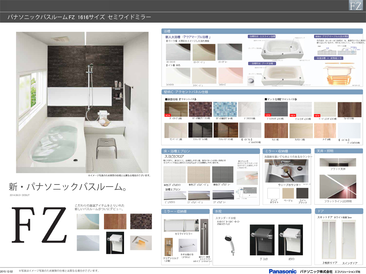Click the pop-up drain plug icon

pos(250,81)
